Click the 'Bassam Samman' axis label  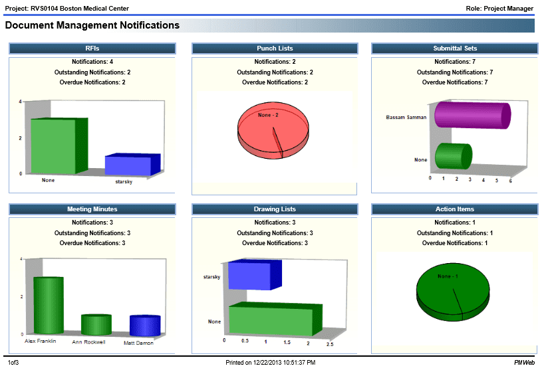tap(406, 118)
